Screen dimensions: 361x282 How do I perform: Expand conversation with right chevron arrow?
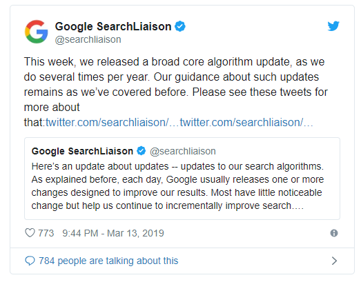[334, 261]
